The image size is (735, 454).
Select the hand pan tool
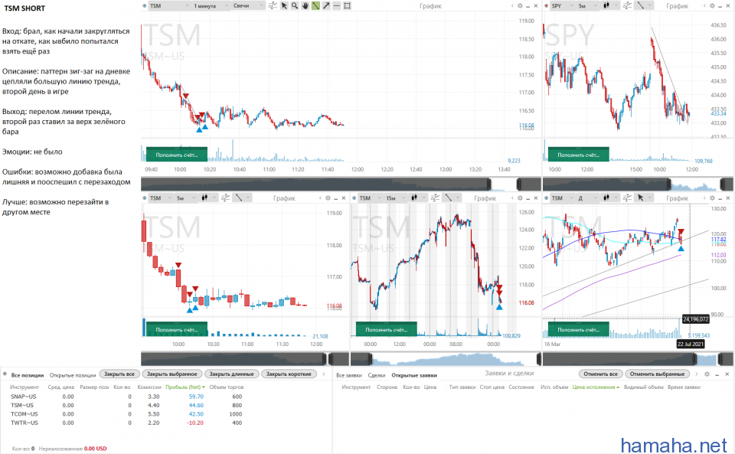point(305,6)
